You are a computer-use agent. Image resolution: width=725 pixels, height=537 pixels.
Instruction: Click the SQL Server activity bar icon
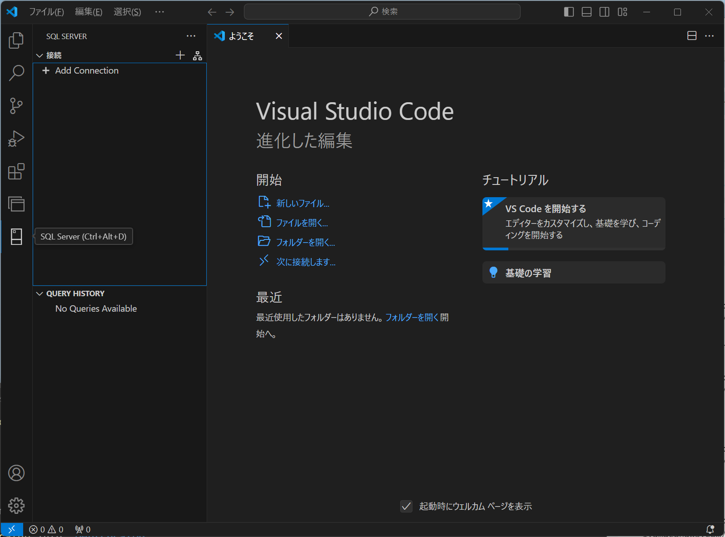click(x=16, y=237)
